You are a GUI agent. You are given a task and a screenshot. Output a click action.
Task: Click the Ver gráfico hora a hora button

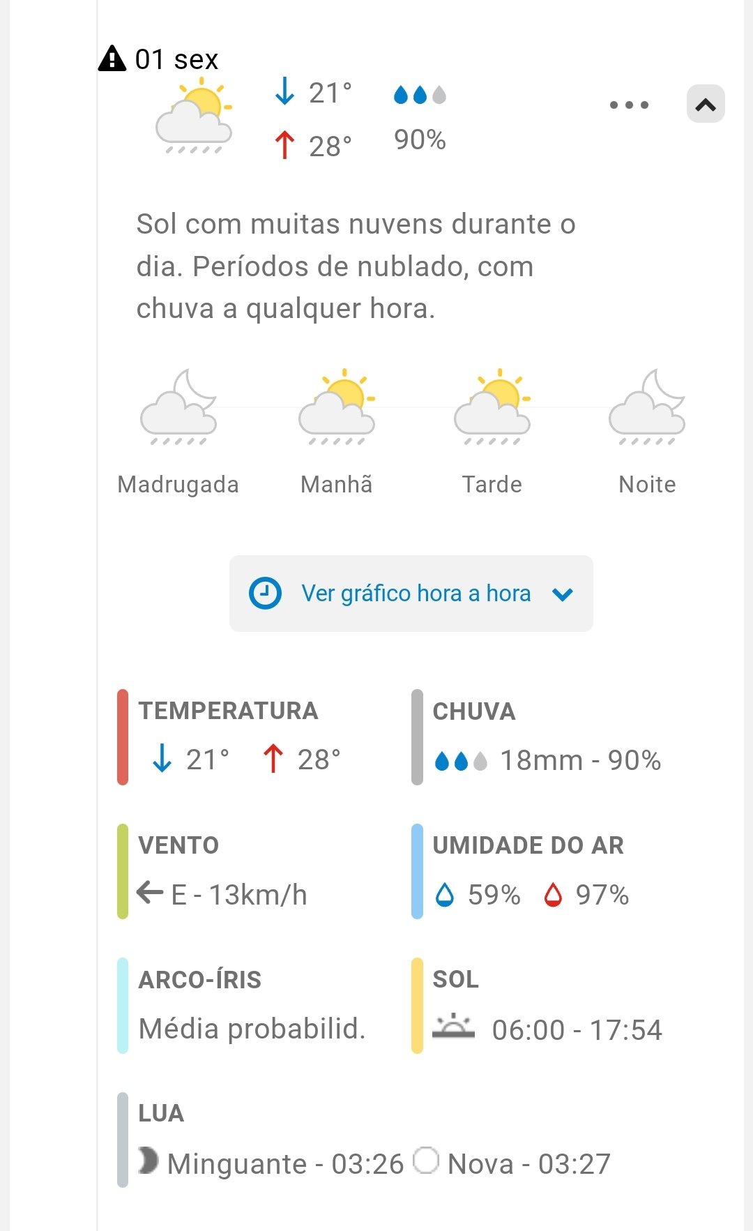pos(411,594)
